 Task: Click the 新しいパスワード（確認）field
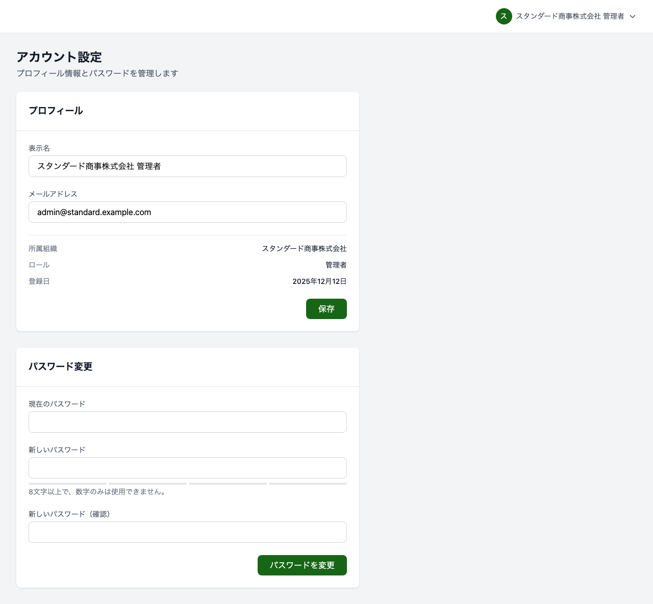[188, 532]
